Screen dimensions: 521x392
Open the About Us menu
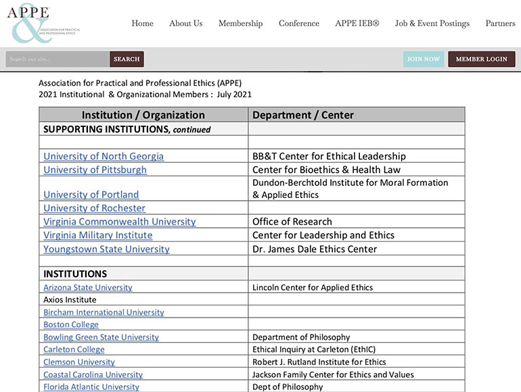[x=186, y=24]
